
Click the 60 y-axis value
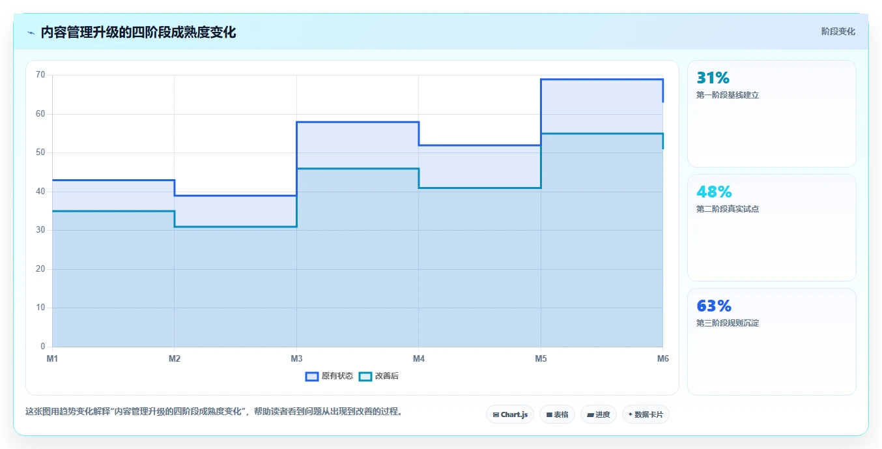pyautogui.click(x=40, y=114)
